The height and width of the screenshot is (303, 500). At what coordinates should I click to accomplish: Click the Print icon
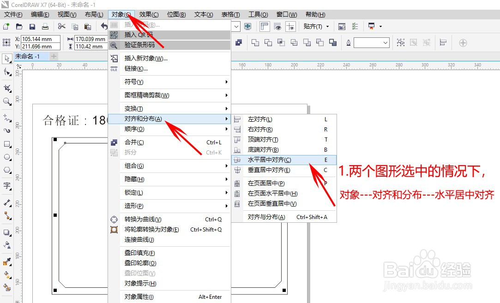(45, 26)
